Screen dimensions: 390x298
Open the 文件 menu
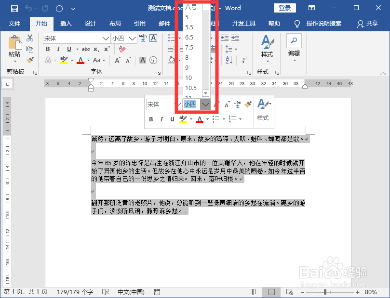click(x=14, y=23)
